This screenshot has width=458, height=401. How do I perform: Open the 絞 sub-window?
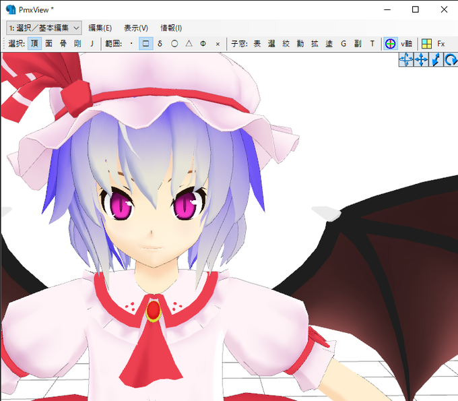pos(286,44)
